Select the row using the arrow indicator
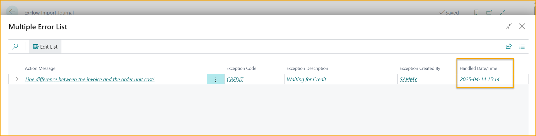The width and height of the screenshot is (536, 136). coord(16,79)
